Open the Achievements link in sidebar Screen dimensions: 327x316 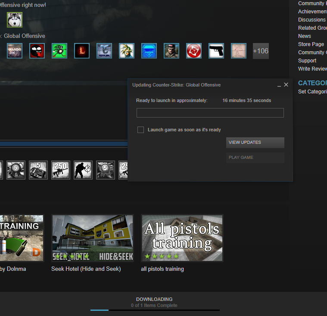click(312, 12)
